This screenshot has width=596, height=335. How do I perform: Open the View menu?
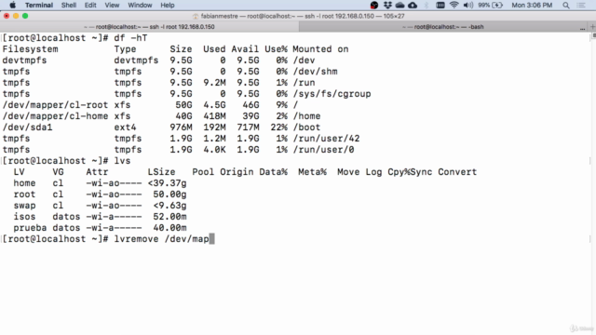[112, 5]
